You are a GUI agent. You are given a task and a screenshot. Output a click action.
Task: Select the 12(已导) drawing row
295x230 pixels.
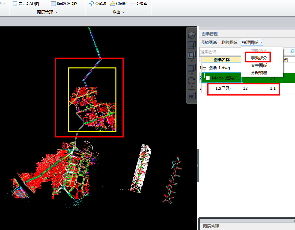[x=223, y=88]
